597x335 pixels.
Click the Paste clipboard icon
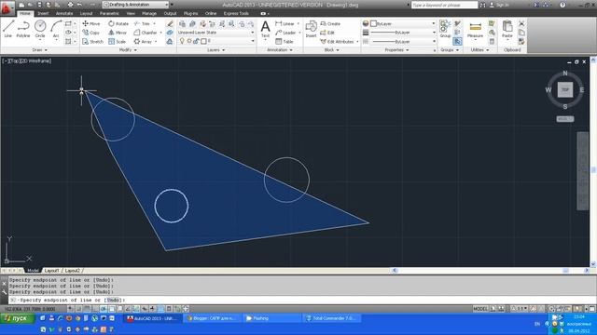(x=507, y=29)
